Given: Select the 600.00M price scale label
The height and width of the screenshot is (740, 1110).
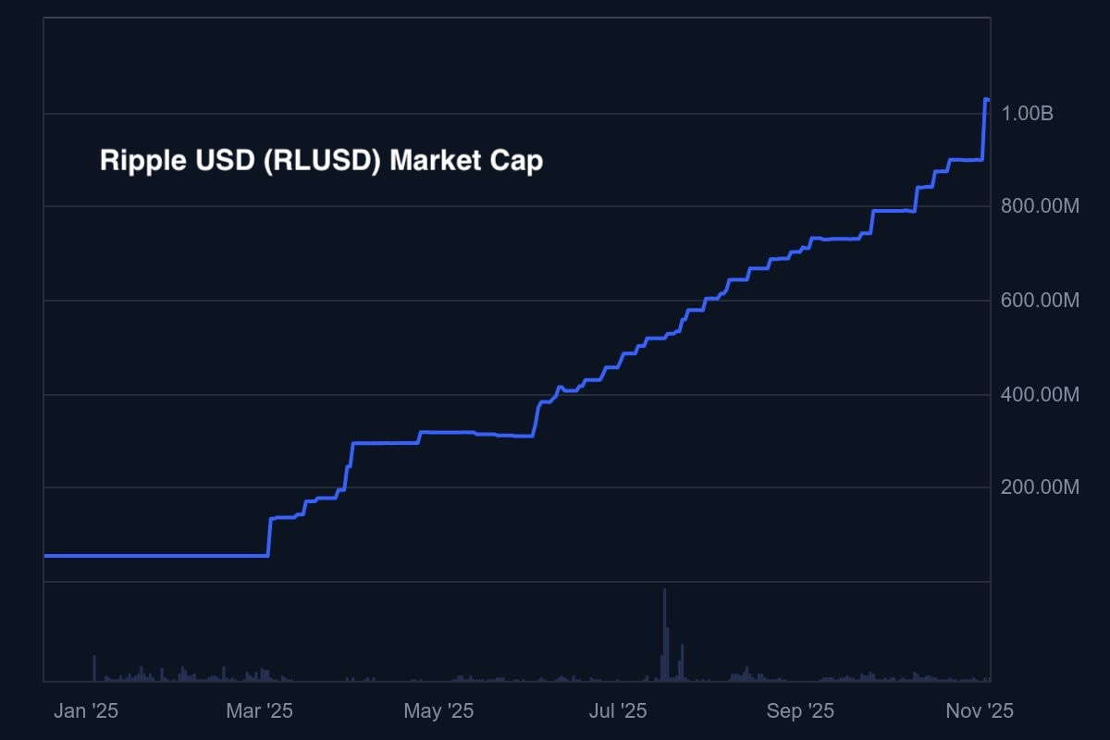Looking at the screenshot, I should point(1040,301).
